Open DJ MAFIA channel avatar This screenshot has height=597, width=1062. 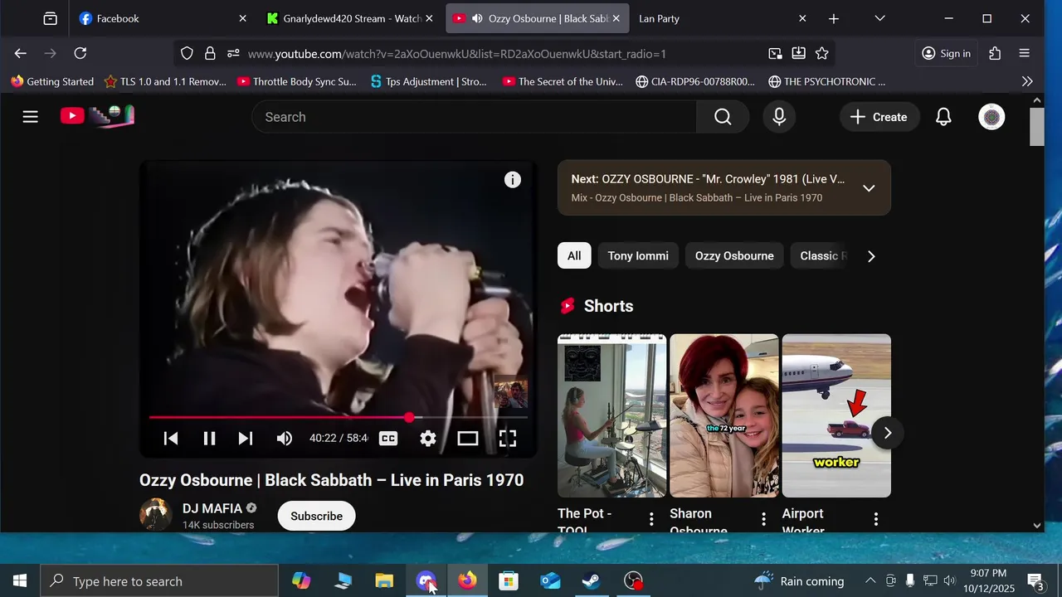coord(156,515)
